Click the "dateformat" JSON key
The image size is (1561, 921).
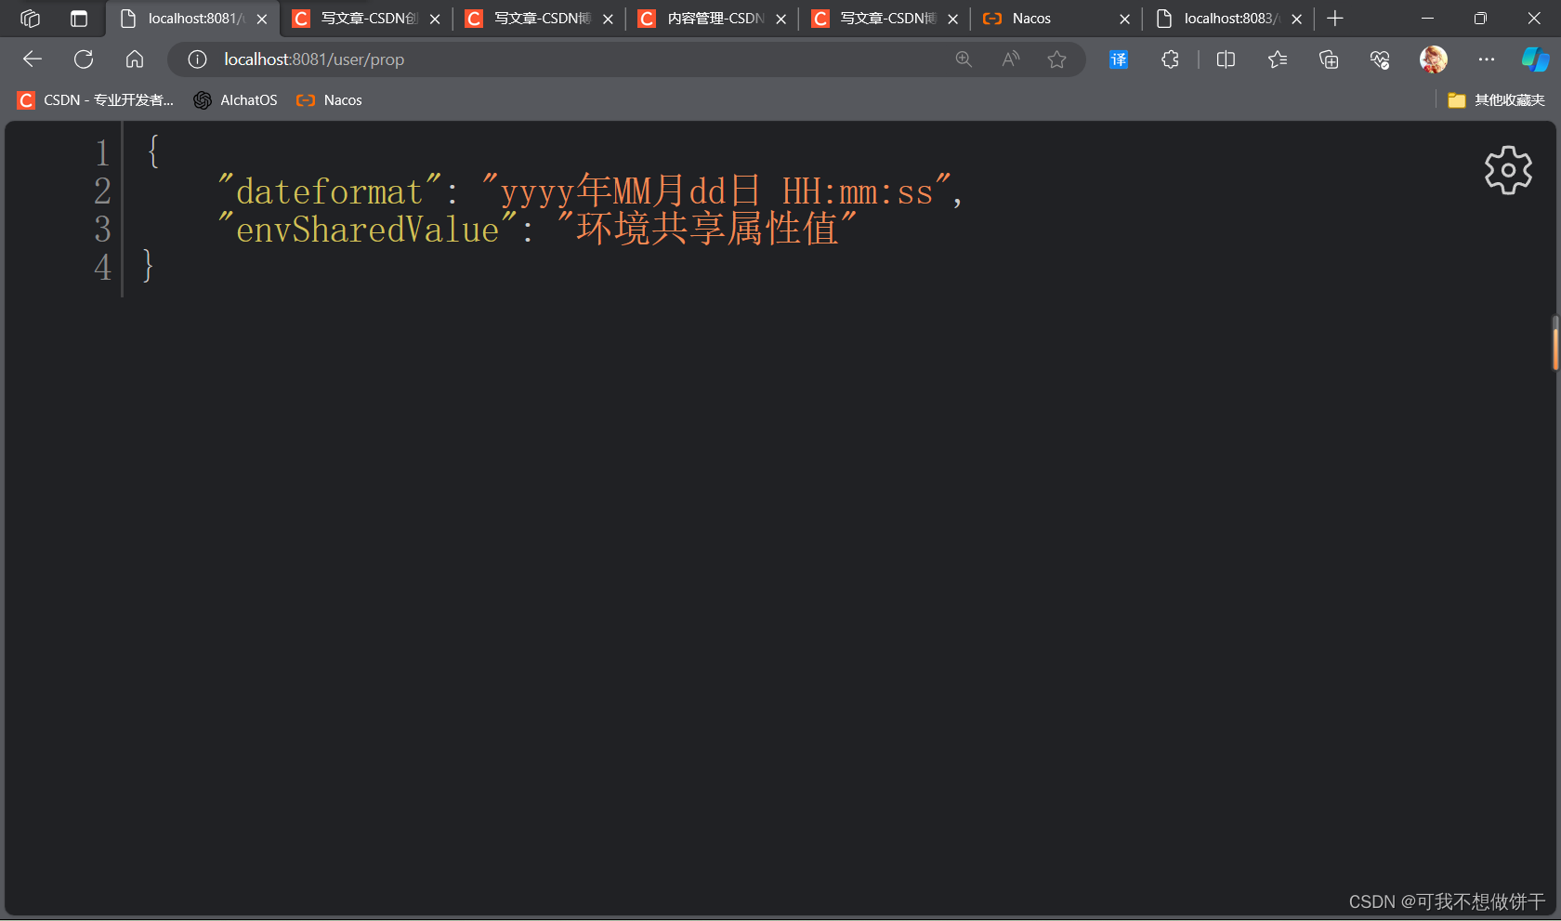(330, 191)
